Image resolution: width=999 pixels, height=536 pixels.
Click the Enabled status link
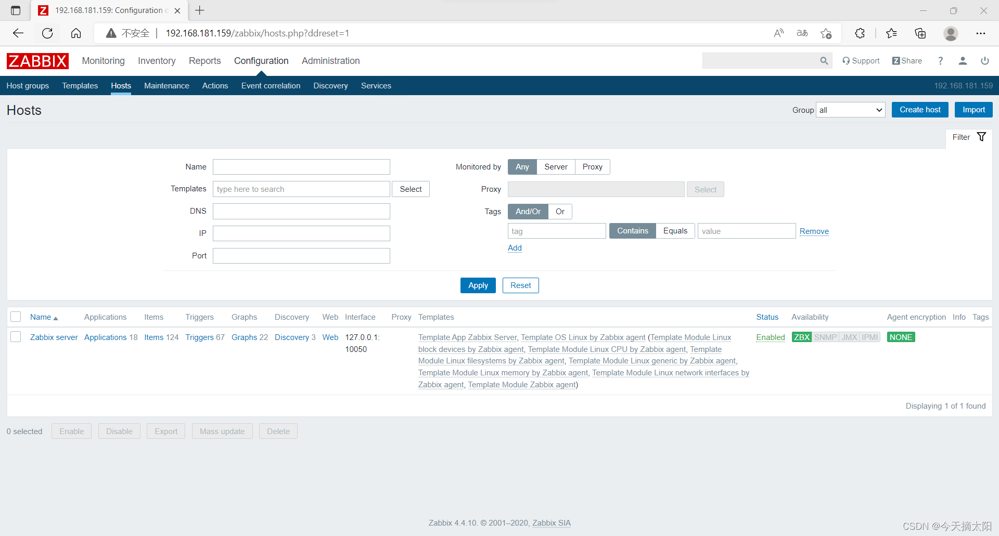coord(771,337)
